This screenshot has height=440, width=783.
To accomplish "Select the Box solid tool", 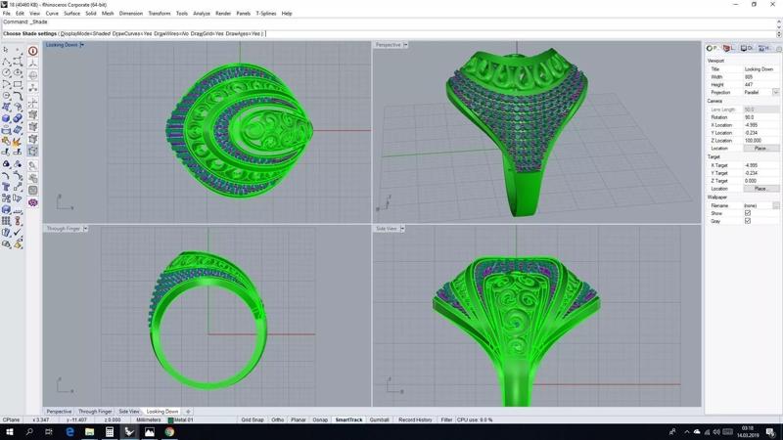I will click(x=6, y=118).
